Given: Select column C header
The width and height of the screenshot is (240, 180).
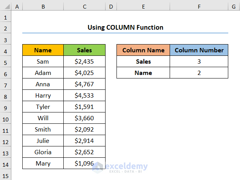Looking at the screenshot, I should (84, 7).
